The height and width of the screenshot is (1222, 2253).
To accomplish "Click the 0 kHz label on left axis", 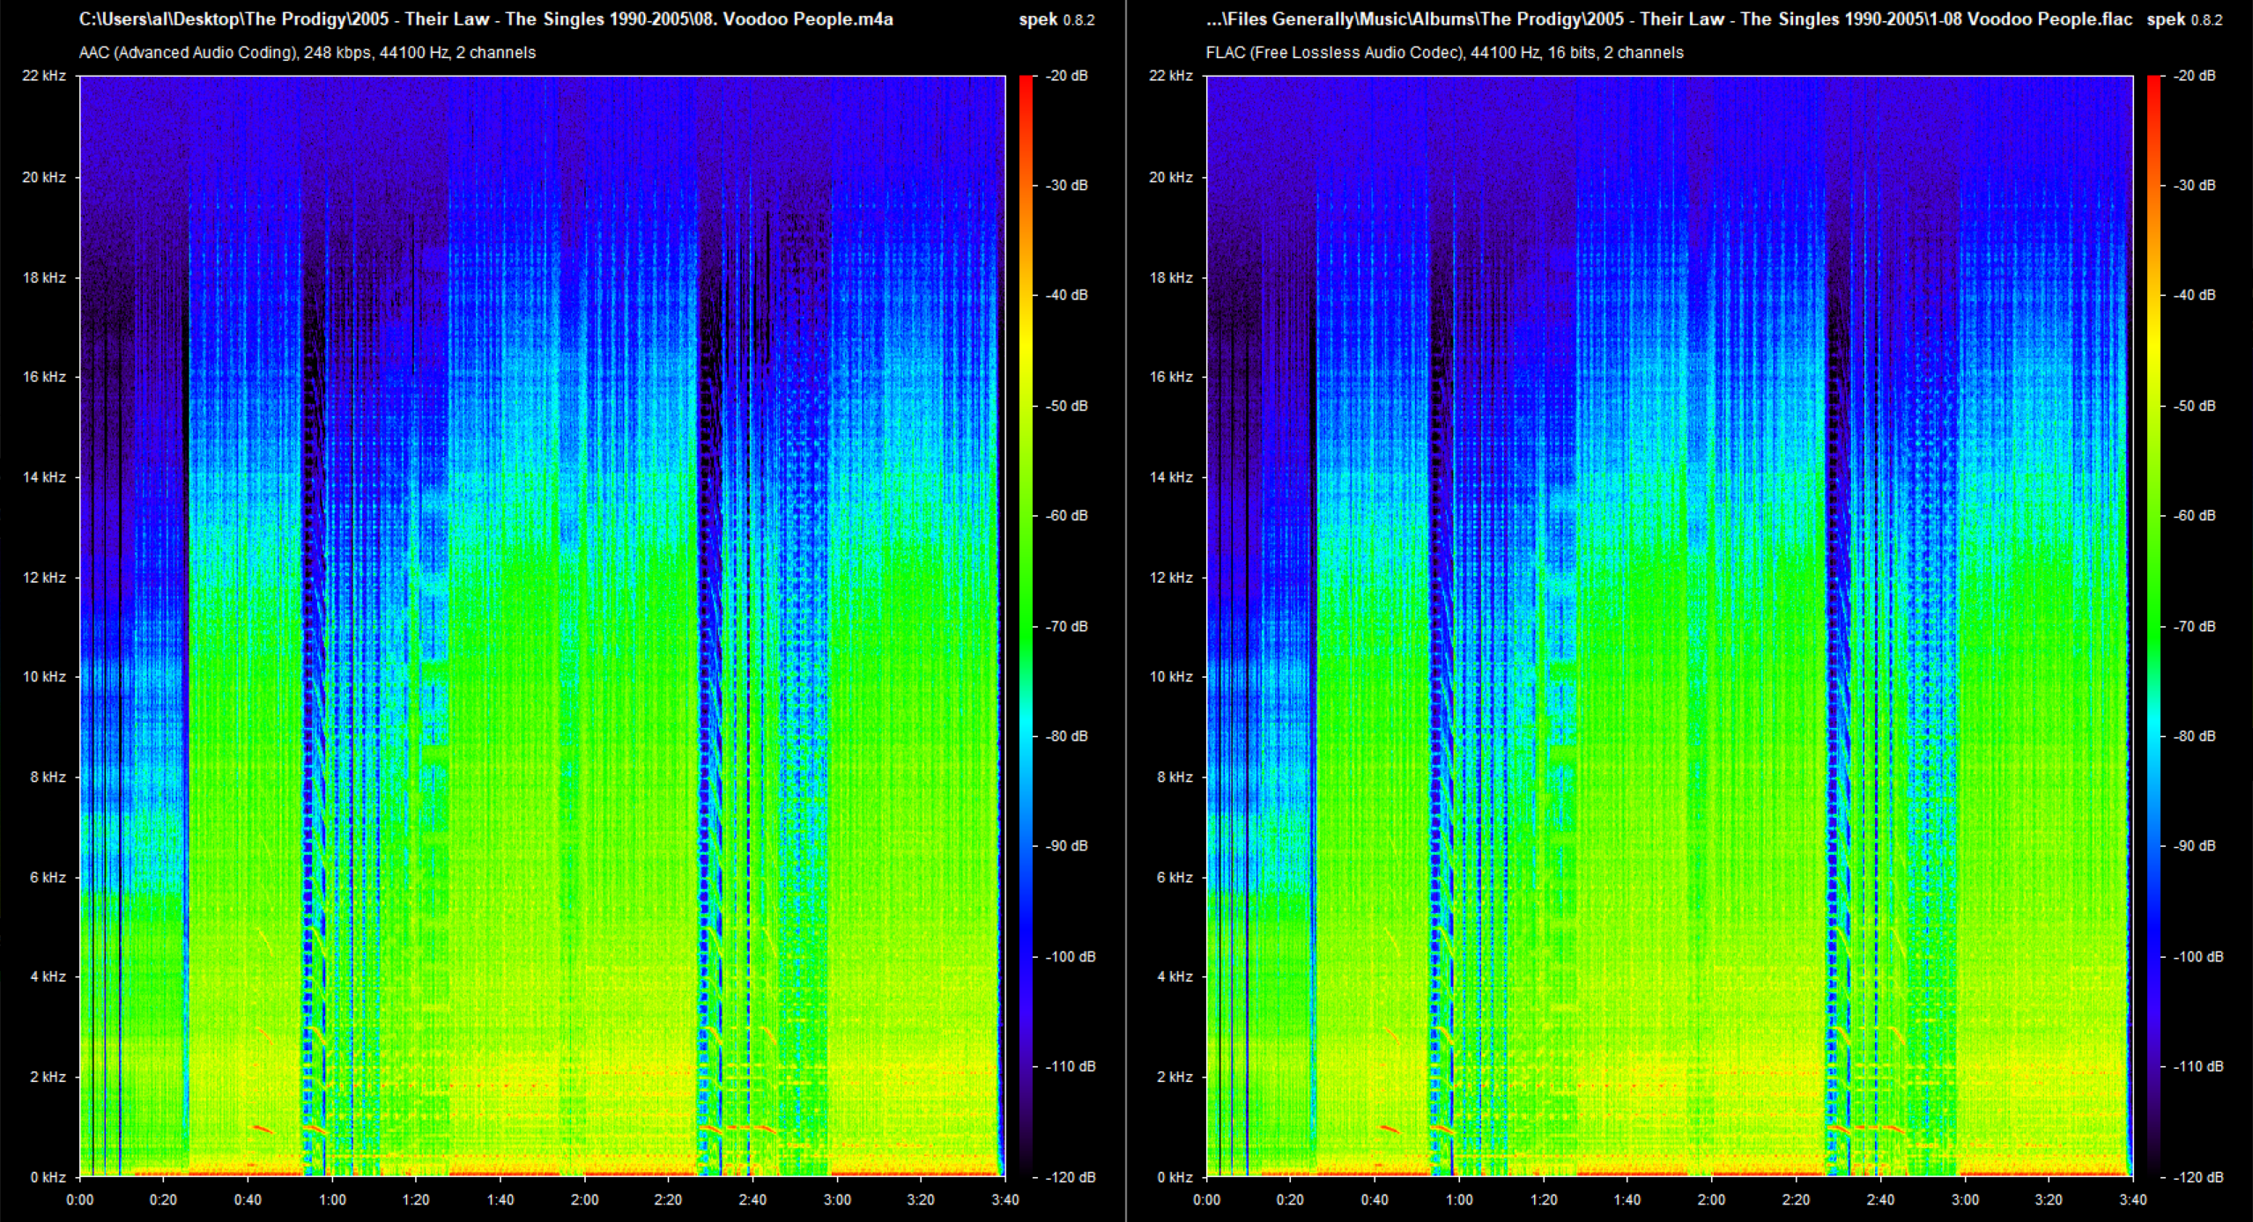I will click(x=48, y=1177).
